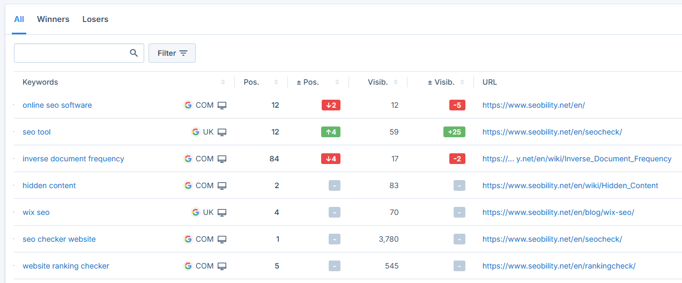Click desktop icon for 'website ranking checker'
Viewport: 682px width, 283px height.
point(222,266)
